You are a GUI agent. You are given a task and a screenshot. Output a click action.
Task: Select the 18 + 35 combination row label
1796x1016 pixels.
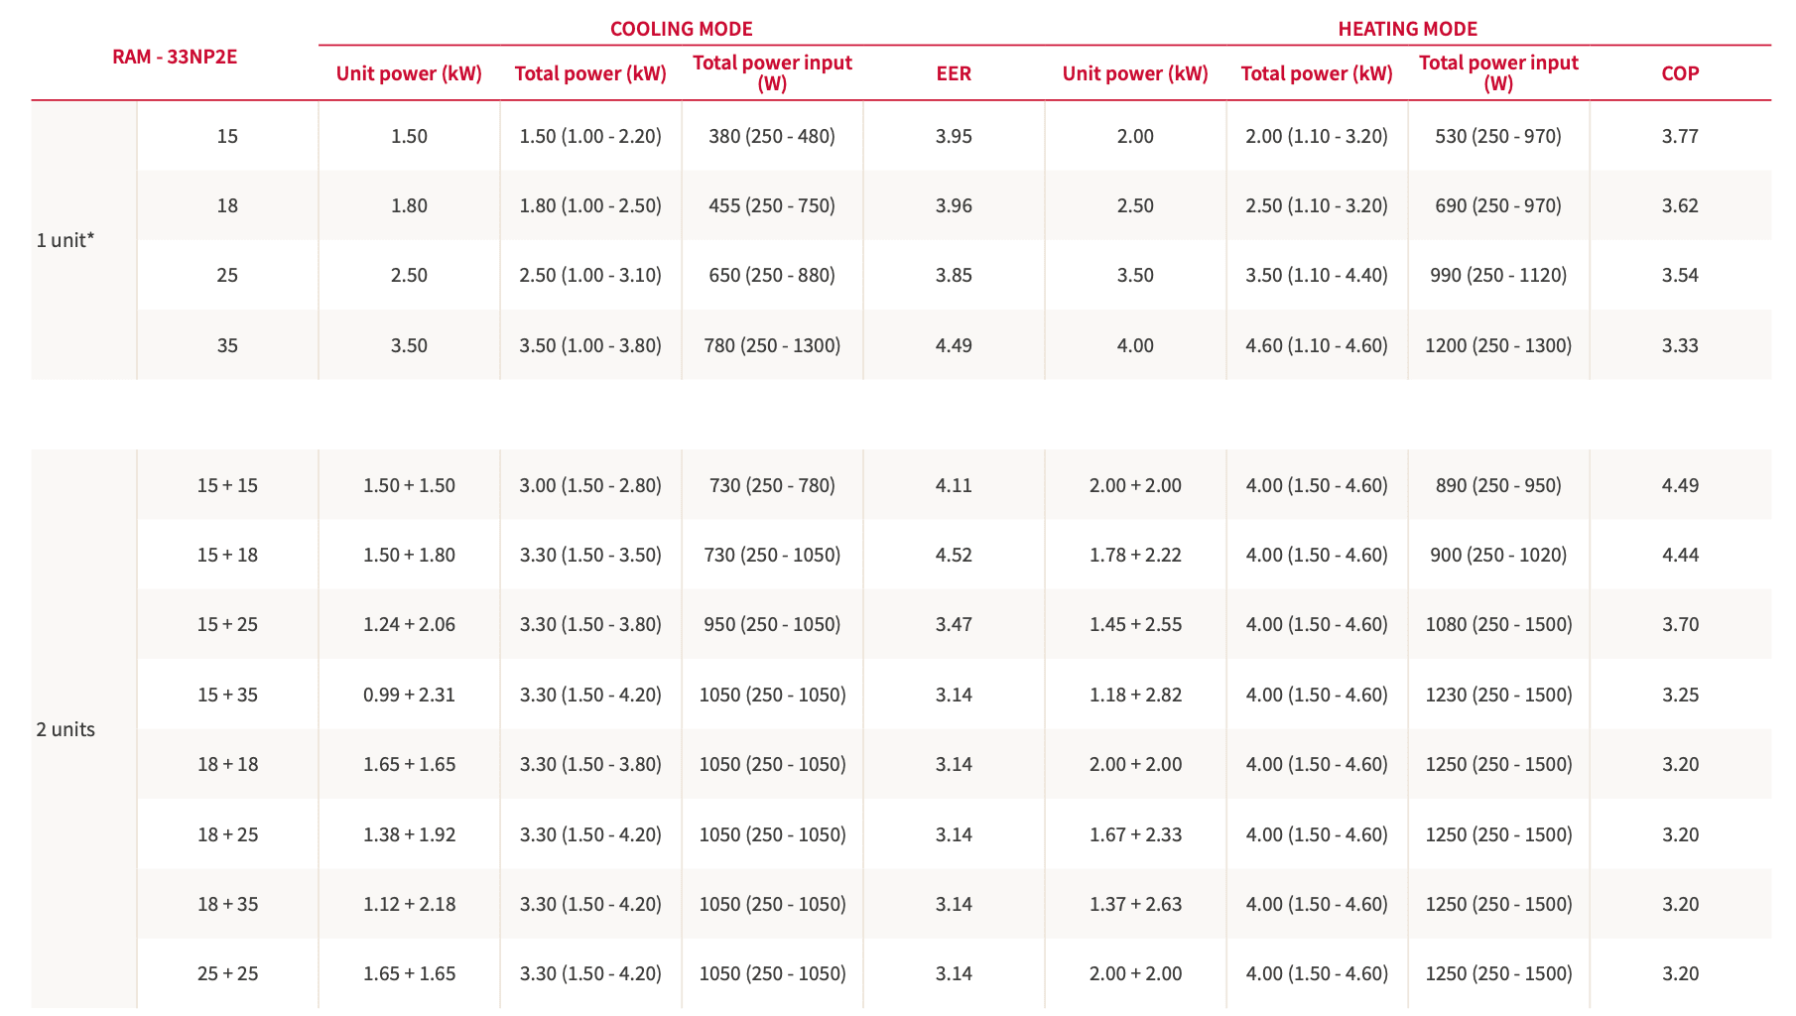point(227,904)
